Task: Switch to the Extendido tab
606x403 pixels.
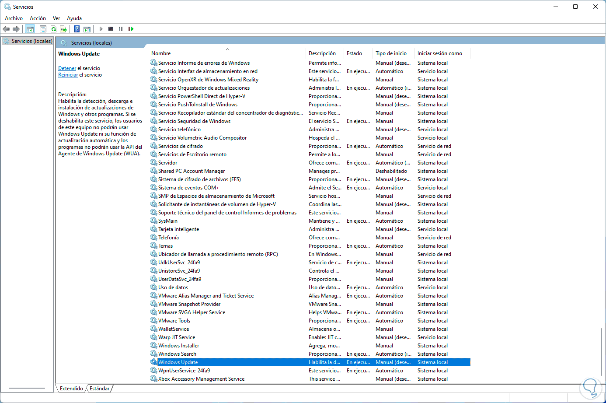Action: (71, 389)
